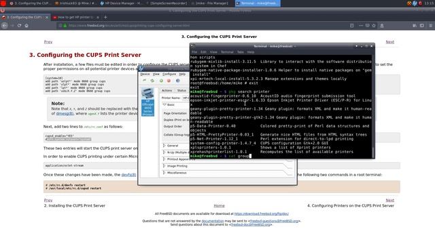Switch to HP Device Manager taskbar button
Image resolution: width=435 pixels, height=244 pixels.
click(x=121, y=3)
